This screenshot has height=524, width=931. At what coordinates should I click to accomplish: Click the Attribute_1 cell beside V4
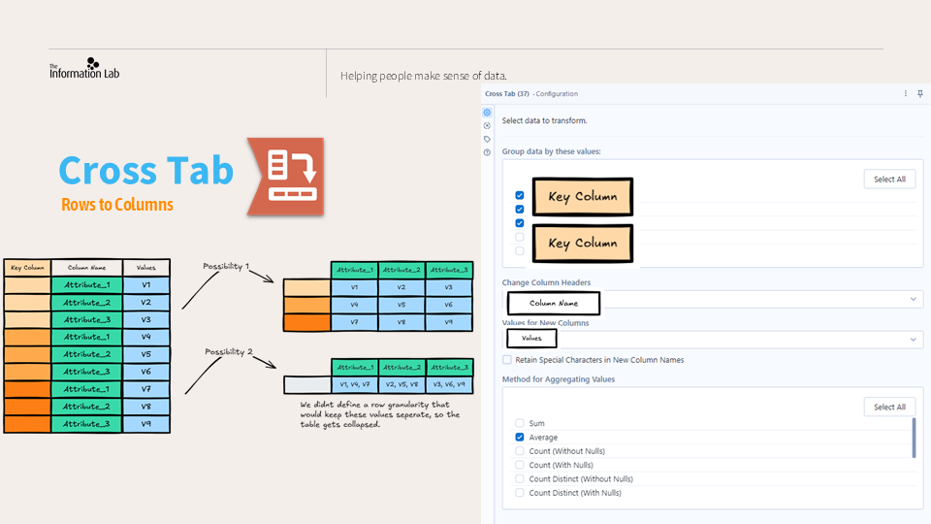pyautogui.click(x=86, y=337)
